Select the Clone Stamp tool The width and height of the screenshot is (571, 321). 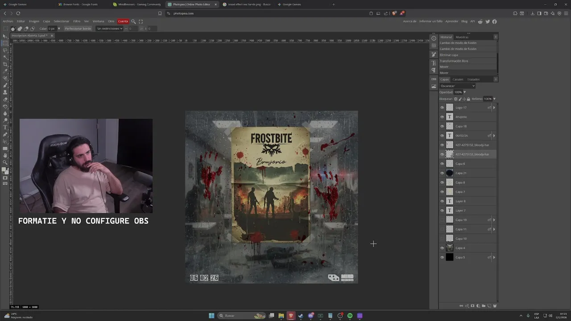pyautogui.click(x=5, y=92)
